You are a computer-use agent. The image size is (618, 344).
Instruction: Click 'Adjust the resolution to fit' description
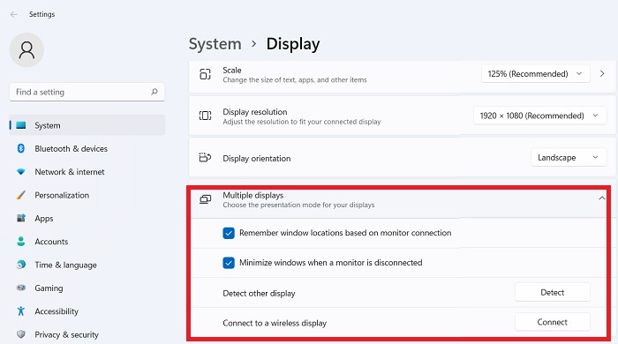[x=302, y=122]
